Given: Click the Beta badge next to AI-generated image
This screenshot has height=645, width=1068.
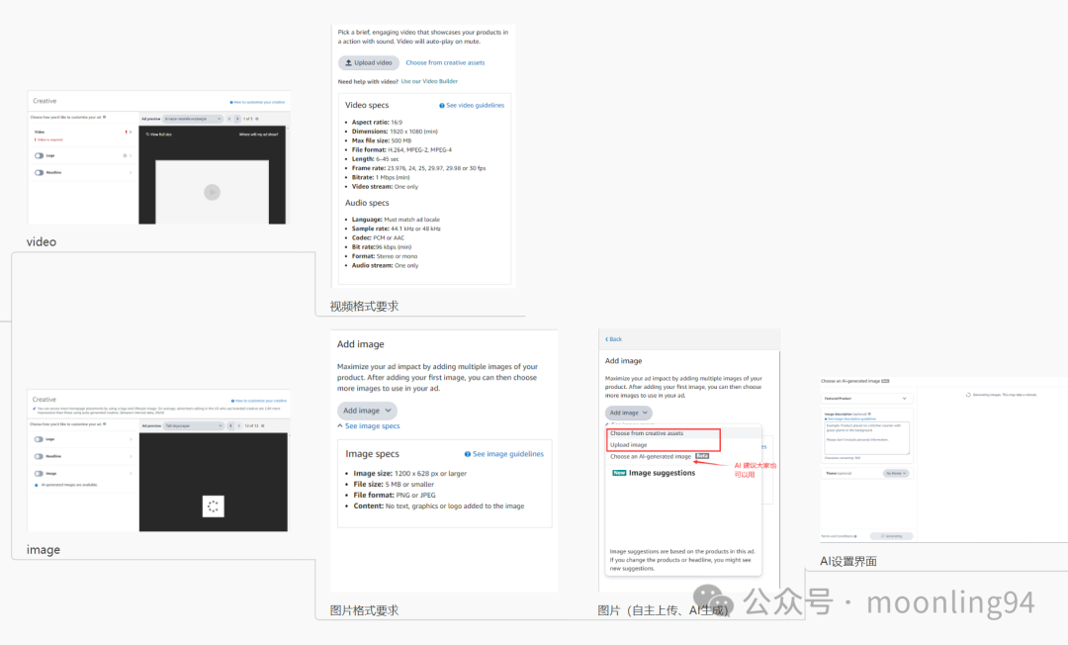Looking at the screenshot, I should point(701,456).
